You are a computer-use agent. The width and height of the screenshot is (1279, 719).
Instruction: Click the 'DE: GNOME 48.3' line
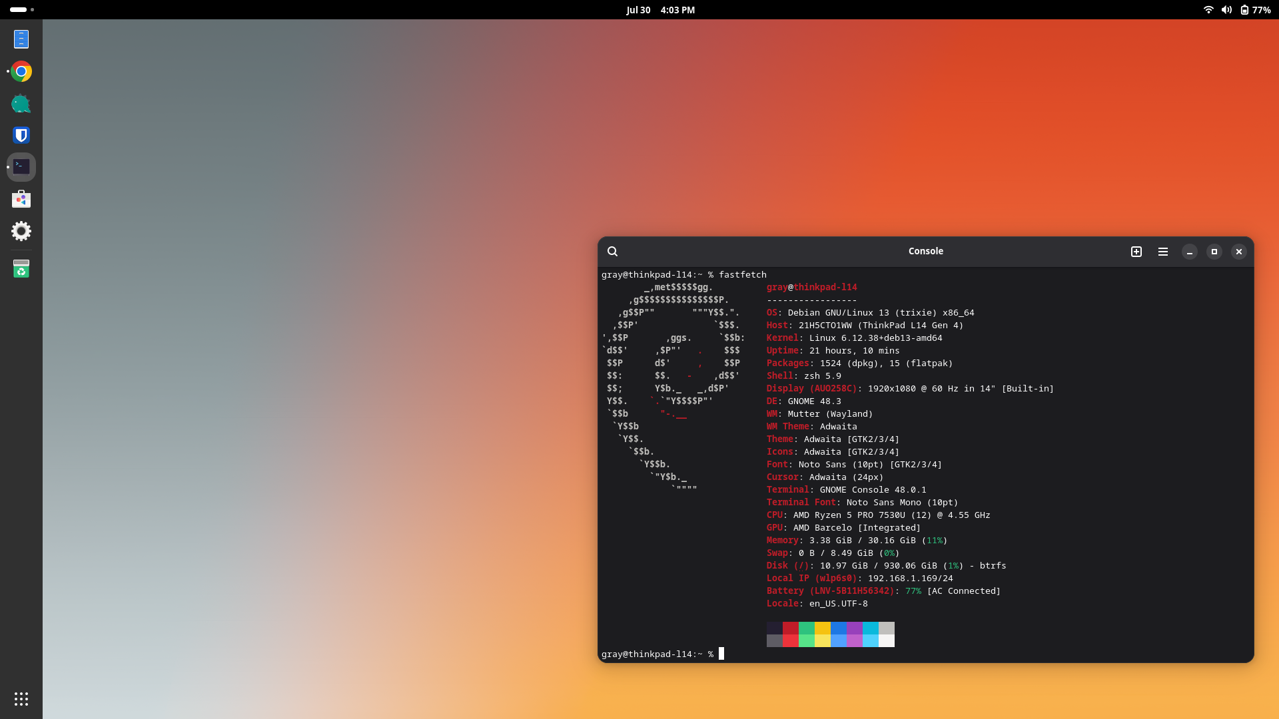click(x=803, y=401)
